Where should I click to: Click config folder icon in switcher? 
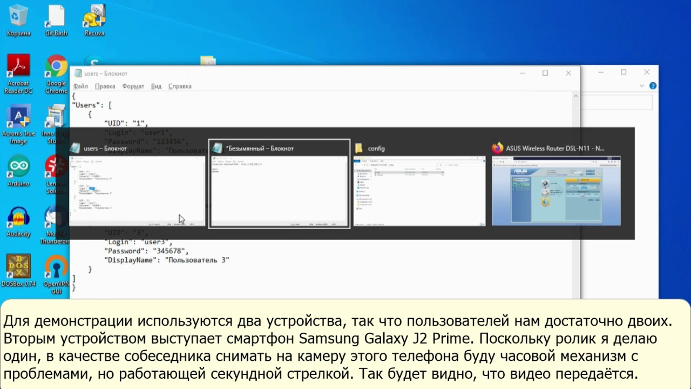point(359,148)
